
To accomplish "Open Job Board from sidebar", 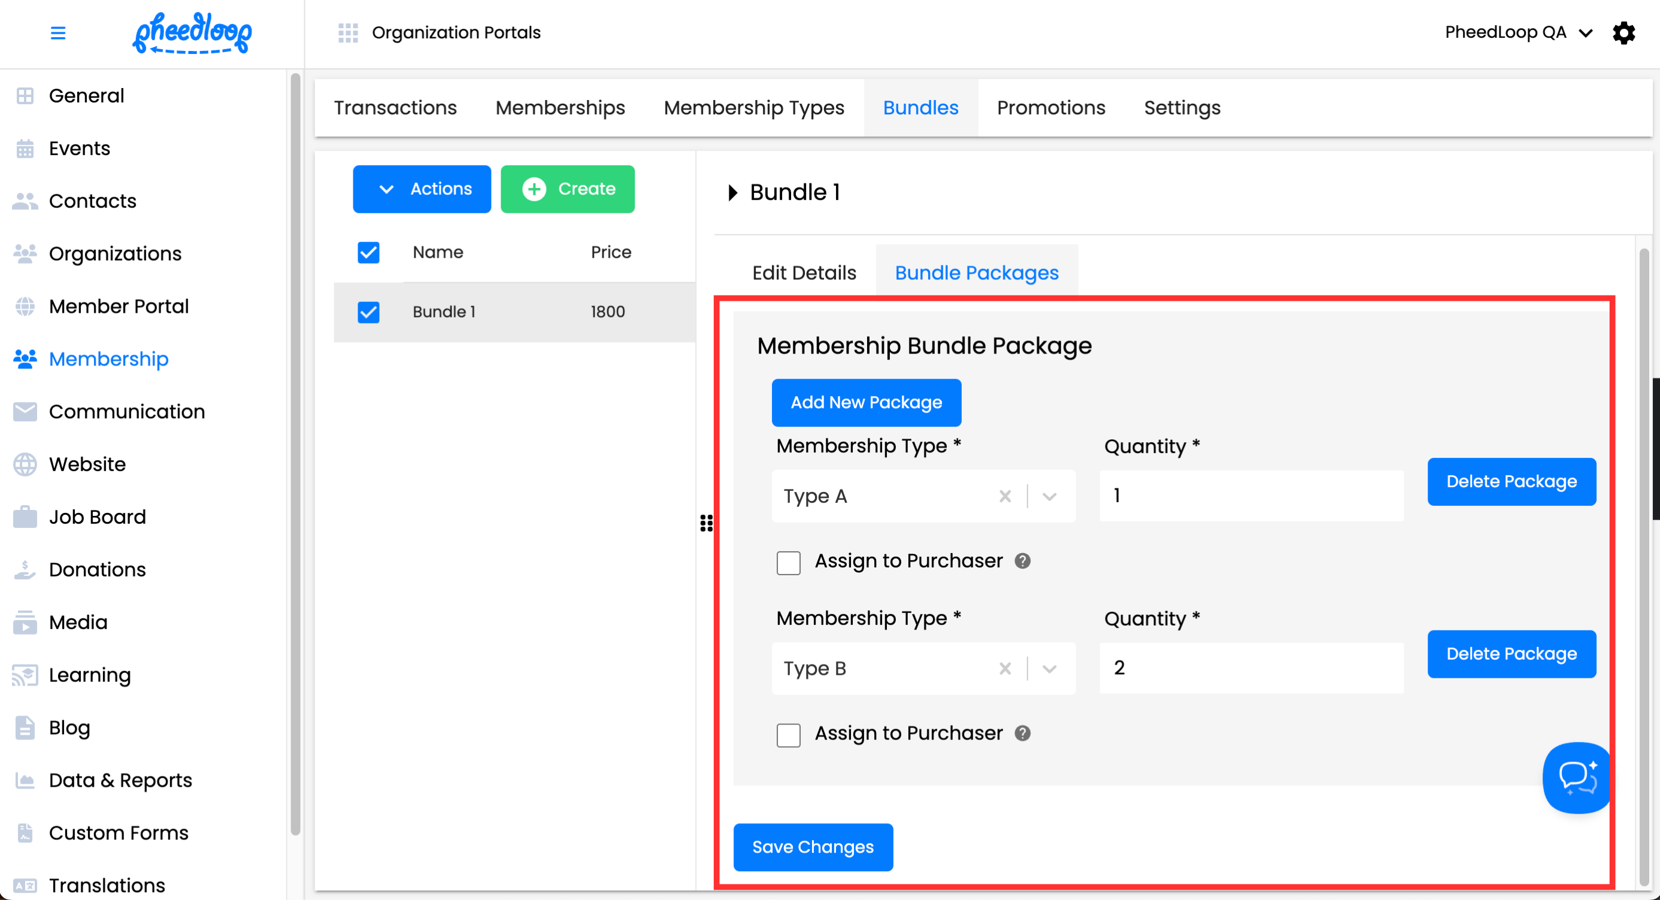I will pos(97,517).
